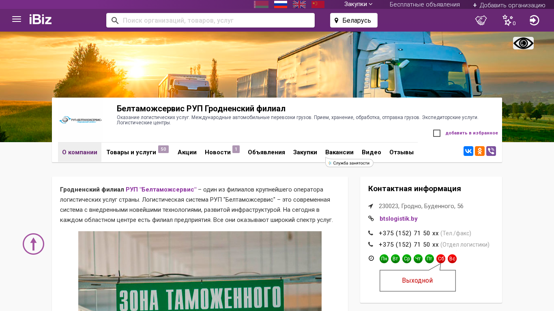Follow the РУП "Белтаможсервис" text link
The height and width of the screenshot is (311, 554).
point(161,190)
